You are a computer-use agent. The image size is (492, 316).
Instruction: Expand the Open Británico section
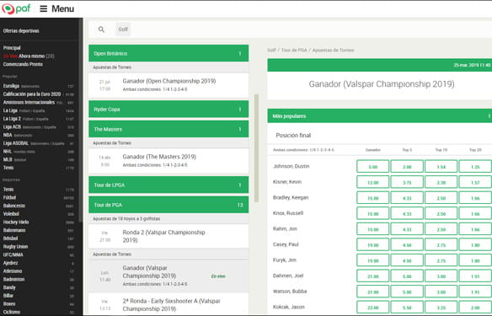point(168,53)
